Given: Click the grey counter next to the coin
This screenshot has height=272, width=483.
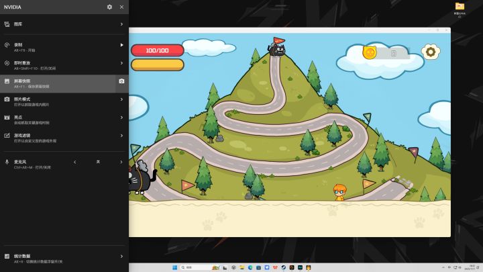Looking at the screenshot, I should tap(393, 53).
